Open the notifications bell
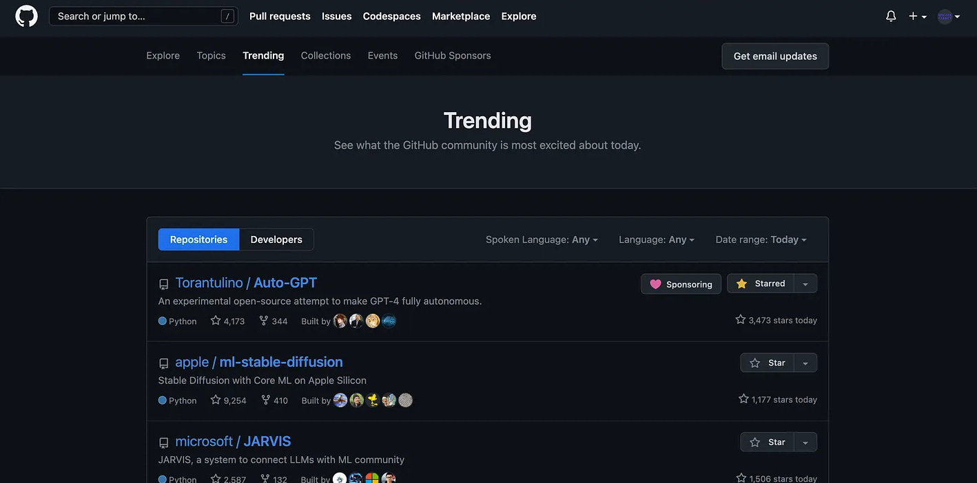 pos(891,16)
